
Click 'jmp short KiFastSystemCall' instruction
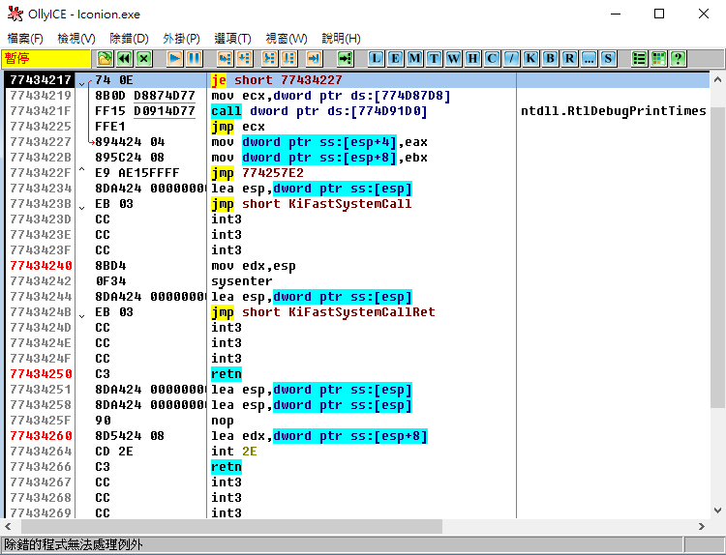tap(311, 204)
